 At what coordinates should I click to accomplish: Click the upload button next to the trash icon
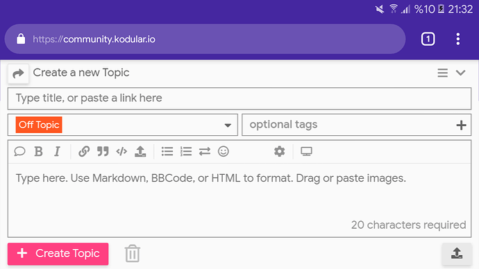tap(457, 254)
